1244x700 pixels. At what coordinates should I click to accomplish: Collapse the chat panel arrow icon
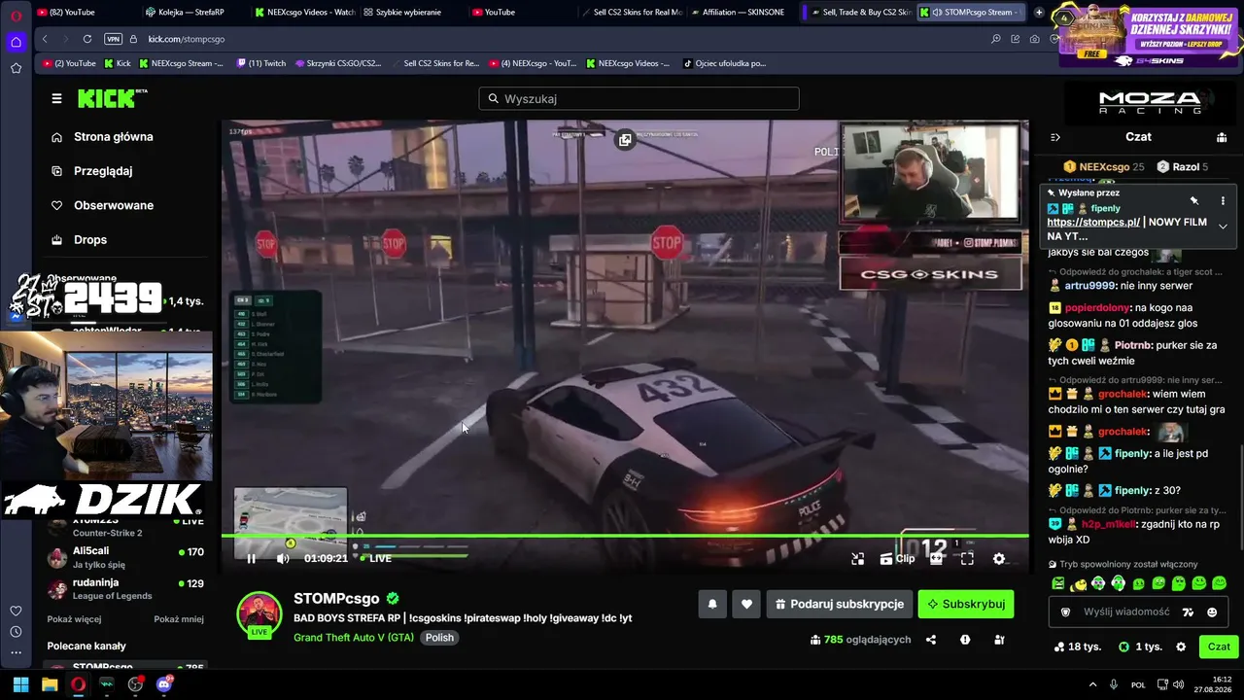(x=1055, y=138)
